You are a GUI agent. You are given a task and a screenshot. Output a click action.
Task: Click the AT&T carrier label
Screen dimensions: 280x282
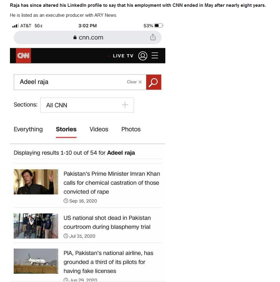tap(26, 26)
